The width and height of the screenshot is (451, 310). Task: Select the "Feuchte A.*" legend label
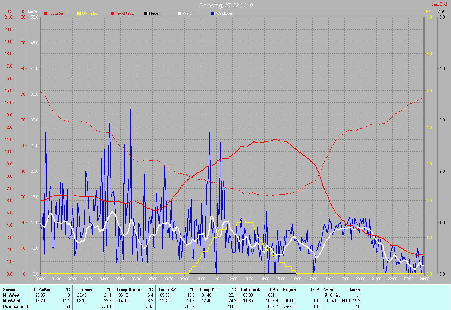click(125, 13)
